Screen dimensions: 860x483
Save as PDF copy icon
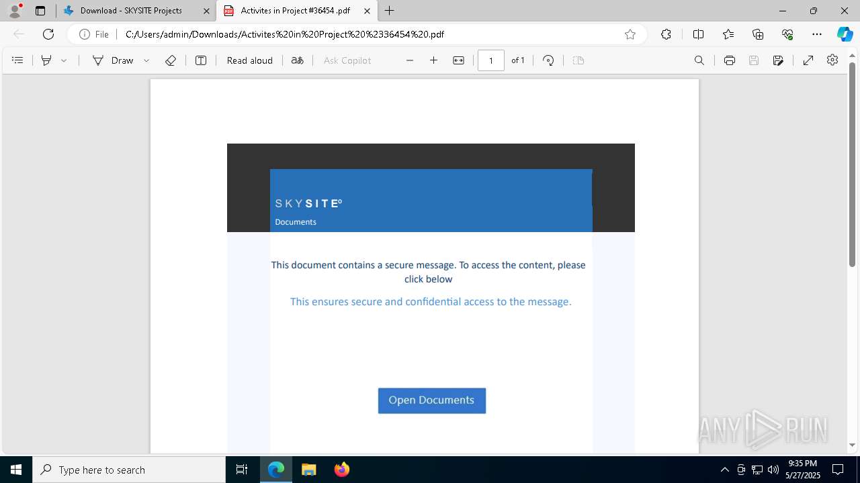[778, 60]
